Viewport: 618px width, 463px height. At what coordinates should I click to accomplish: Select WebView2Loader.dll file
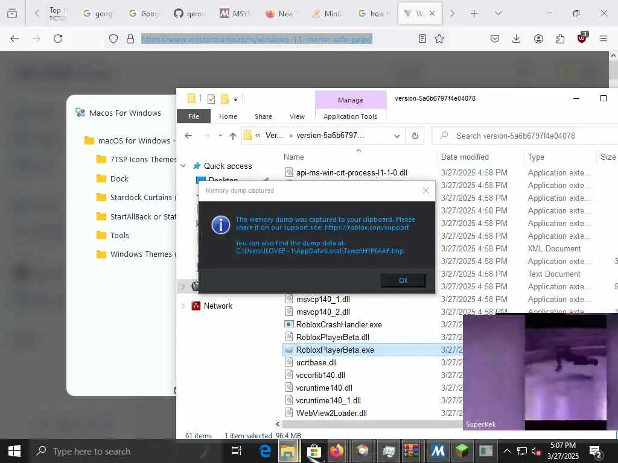(x=331, y=413)
